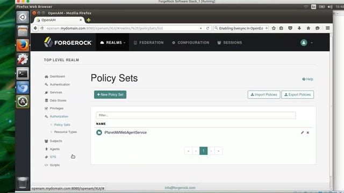Go to the previous results page
Screen dimensions: 344x193
pos(196,151)
